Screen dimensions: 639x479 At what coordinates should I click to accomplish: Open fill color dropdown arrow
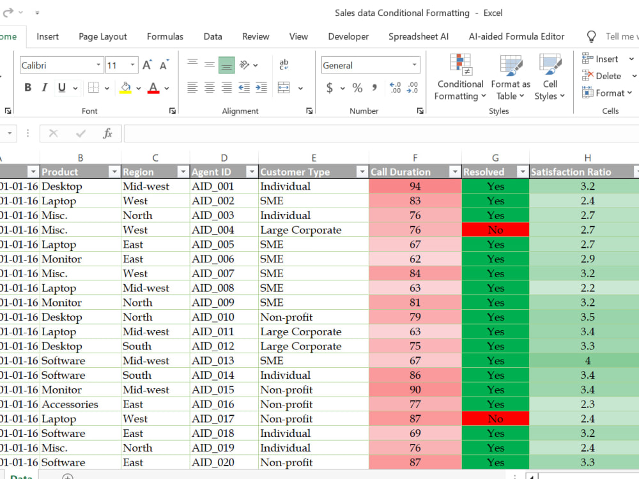139,88
